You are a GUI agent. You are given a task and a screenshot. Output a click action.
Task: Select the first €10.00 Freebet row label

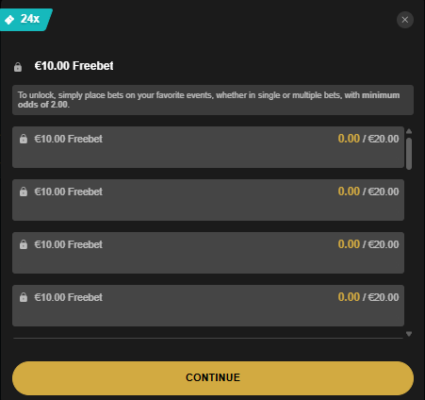point(68,139)
